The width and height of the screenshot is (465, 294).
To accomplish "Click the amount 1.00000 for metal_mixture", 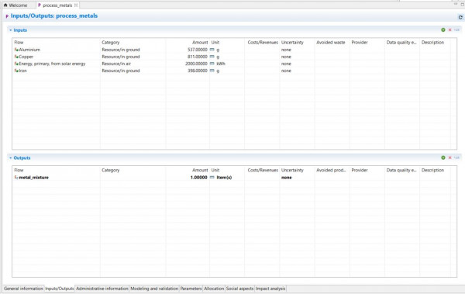I will (x=198, y=178).
